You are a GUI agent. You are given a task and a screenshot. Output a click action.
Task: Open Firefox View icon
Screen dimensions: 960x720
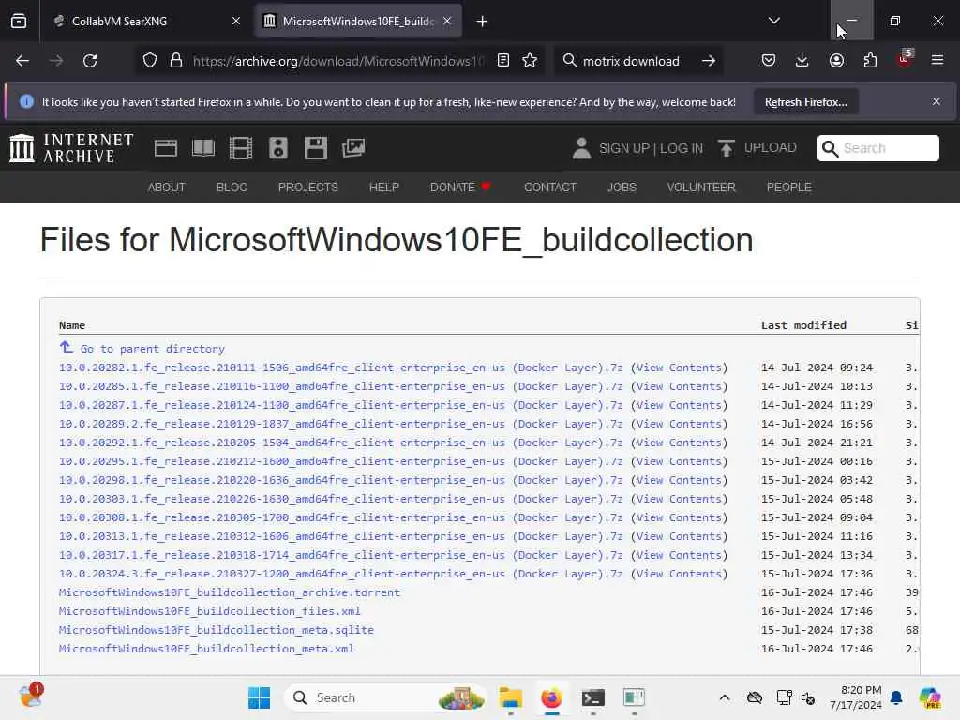click(19, 21)
